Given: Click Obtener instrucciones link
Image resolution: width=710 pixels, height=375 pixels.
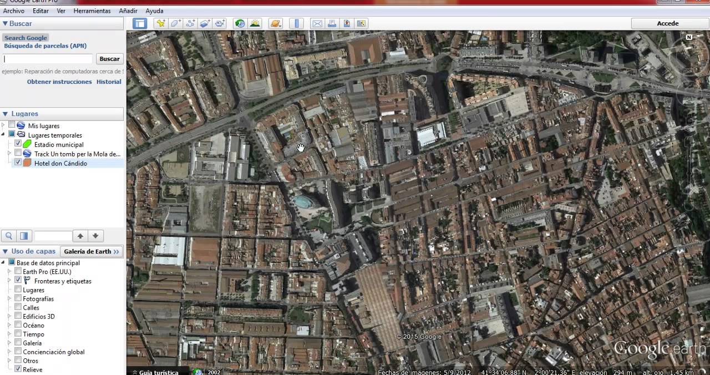Looking at the screenshot, I should 59,82.
